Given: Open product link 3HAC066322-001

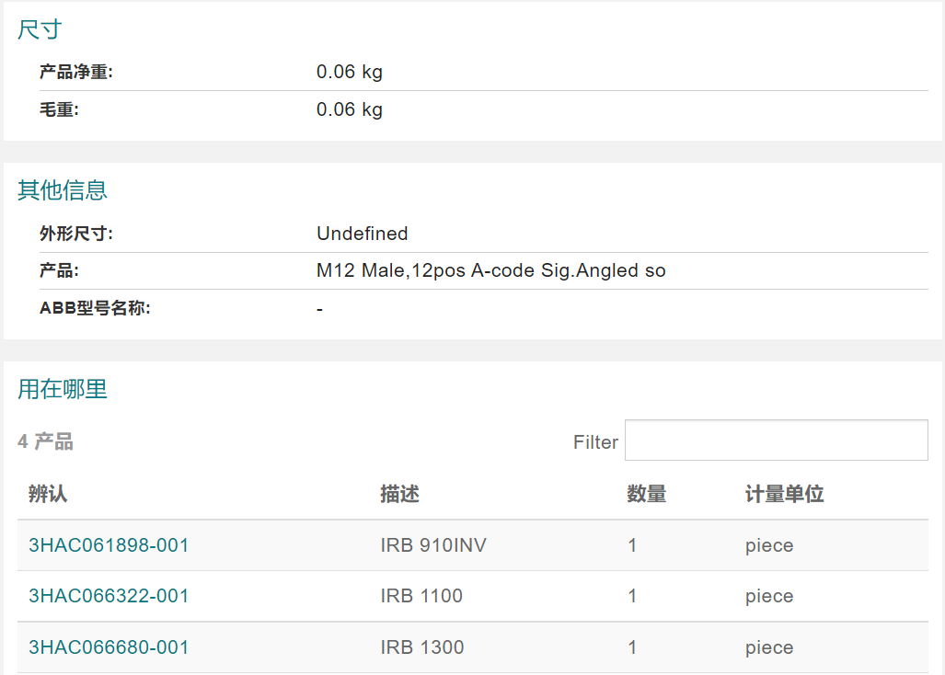Looking at the screenshot, I should (109, 596).
